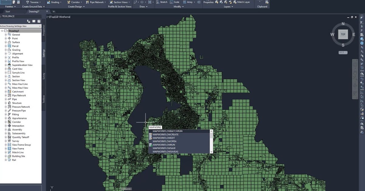The width and height of the screenshot is (365, 191).
Task: Expand the Surface node in the Toolspace tree
Action: pyautogui.click(x=5, y=42)
